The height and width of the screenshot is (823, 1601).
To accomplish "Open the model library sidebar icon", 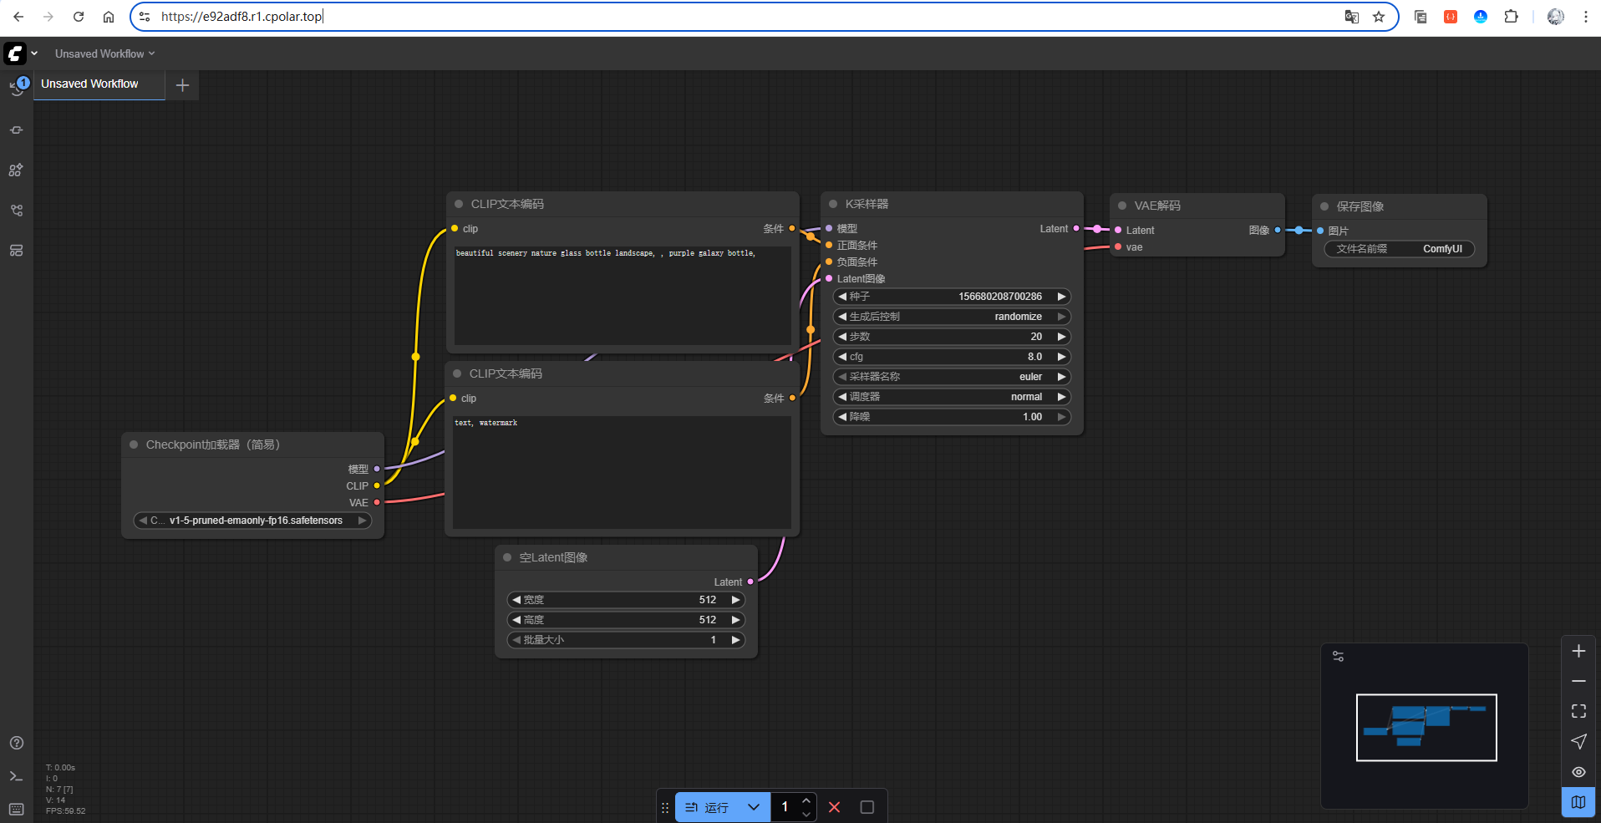I will 17,170.
